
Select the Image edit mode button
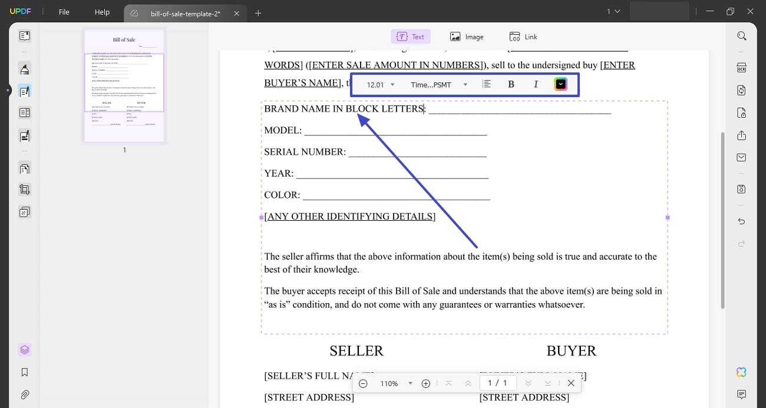click(467, 37)
